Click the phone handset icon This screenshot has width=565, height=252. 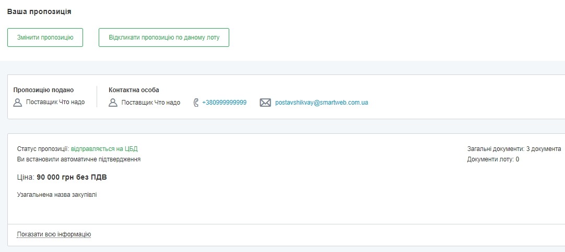(x=196, y=103)
